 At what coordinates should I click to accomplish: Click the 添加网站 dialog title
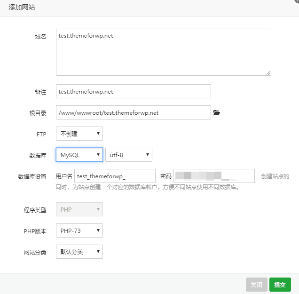pos(22,8)
